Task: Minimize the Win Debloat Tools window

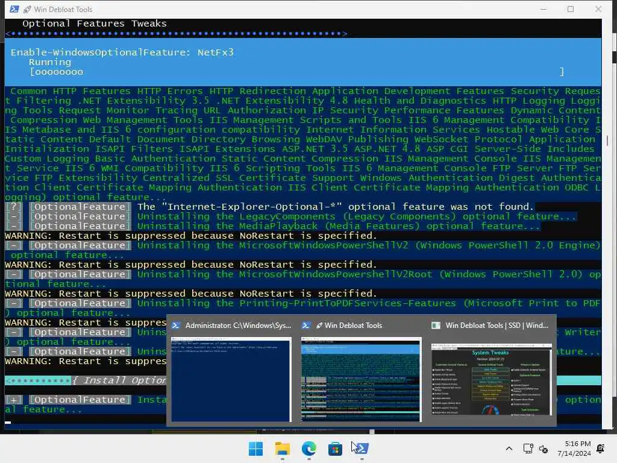Action: 543,9
